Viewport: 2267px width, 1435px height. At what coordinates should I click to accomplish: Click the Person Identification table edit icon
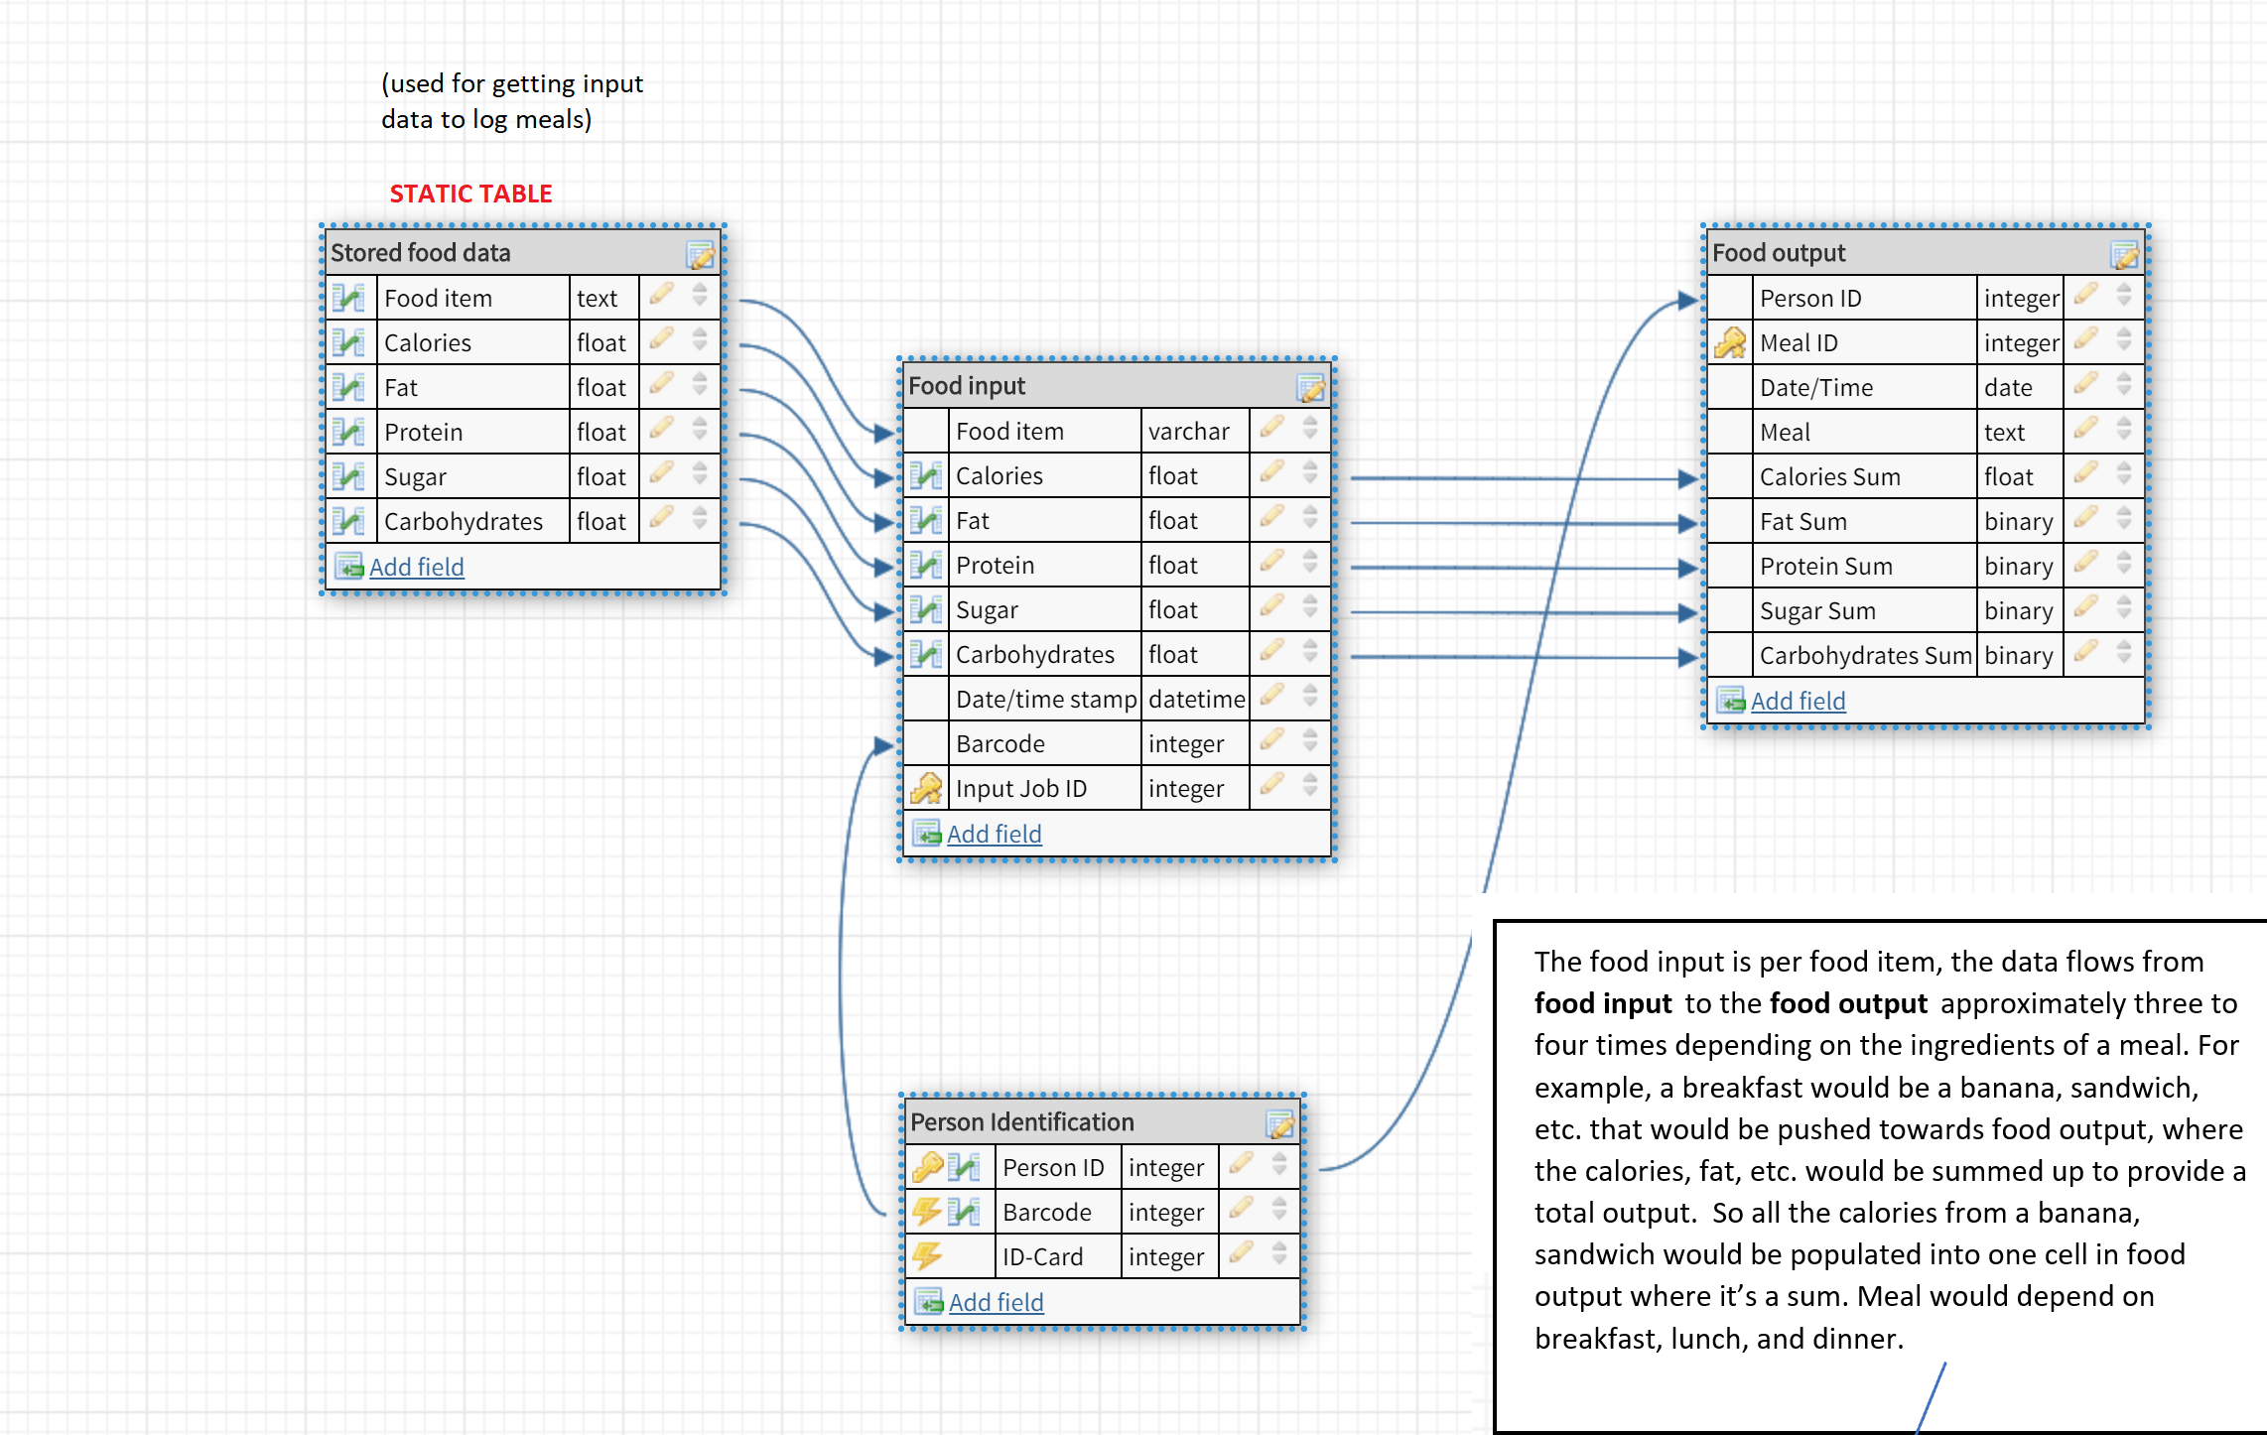[x=1279, y=1124]
